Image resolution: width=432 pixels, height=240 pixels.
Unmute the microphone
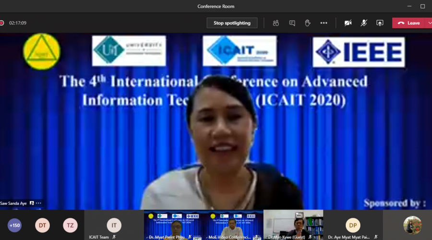tap(364, 23)
